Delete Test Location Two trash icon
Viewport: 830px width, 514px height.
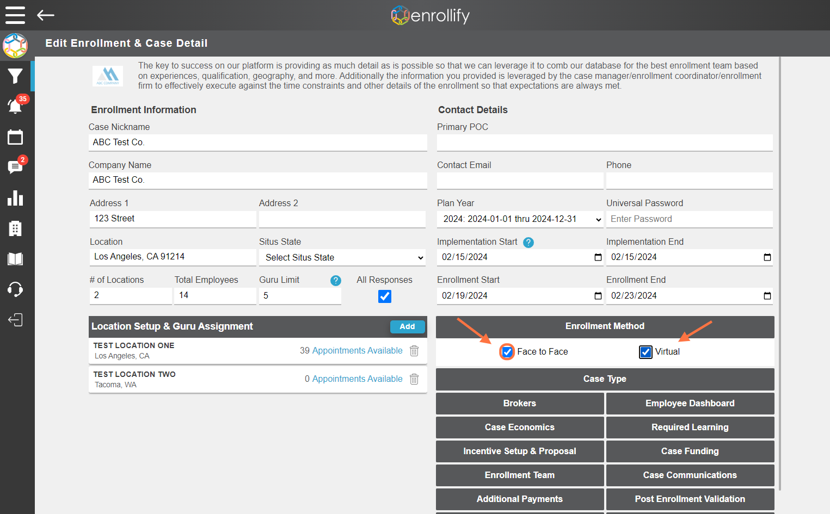(x=414, y=379)
